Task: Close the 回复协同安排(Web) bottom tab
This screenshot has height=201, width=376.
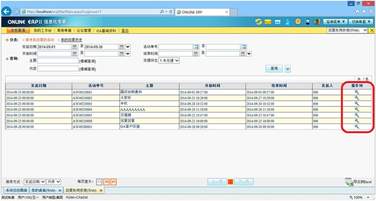Action: coord(101,190)
